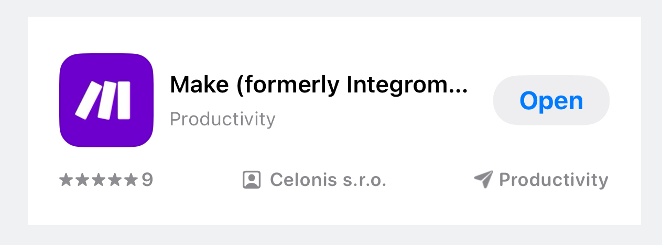Open the Celonis s.r.o. developer name
This screenshot has height=245, width=662.
(328, 180)
